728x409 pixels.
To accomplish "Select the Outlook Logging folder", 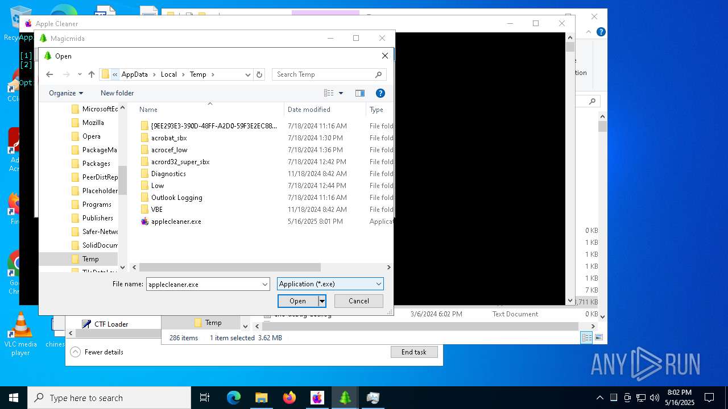I will pyautogui.click(x=176, y=198).
